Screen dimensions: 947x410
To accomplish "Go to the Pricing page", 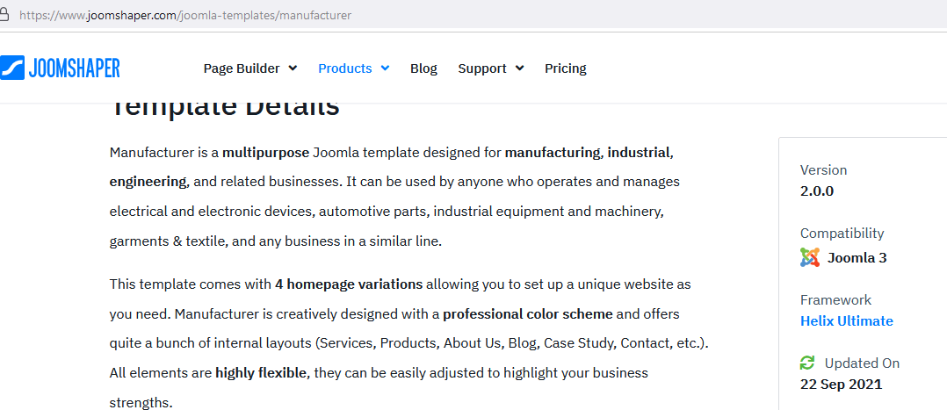I will 565,68.
